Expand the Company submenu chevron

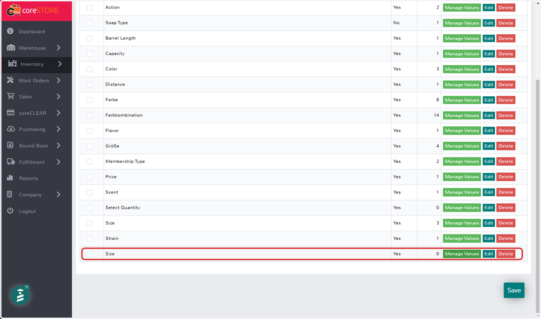tap(59, 194)
